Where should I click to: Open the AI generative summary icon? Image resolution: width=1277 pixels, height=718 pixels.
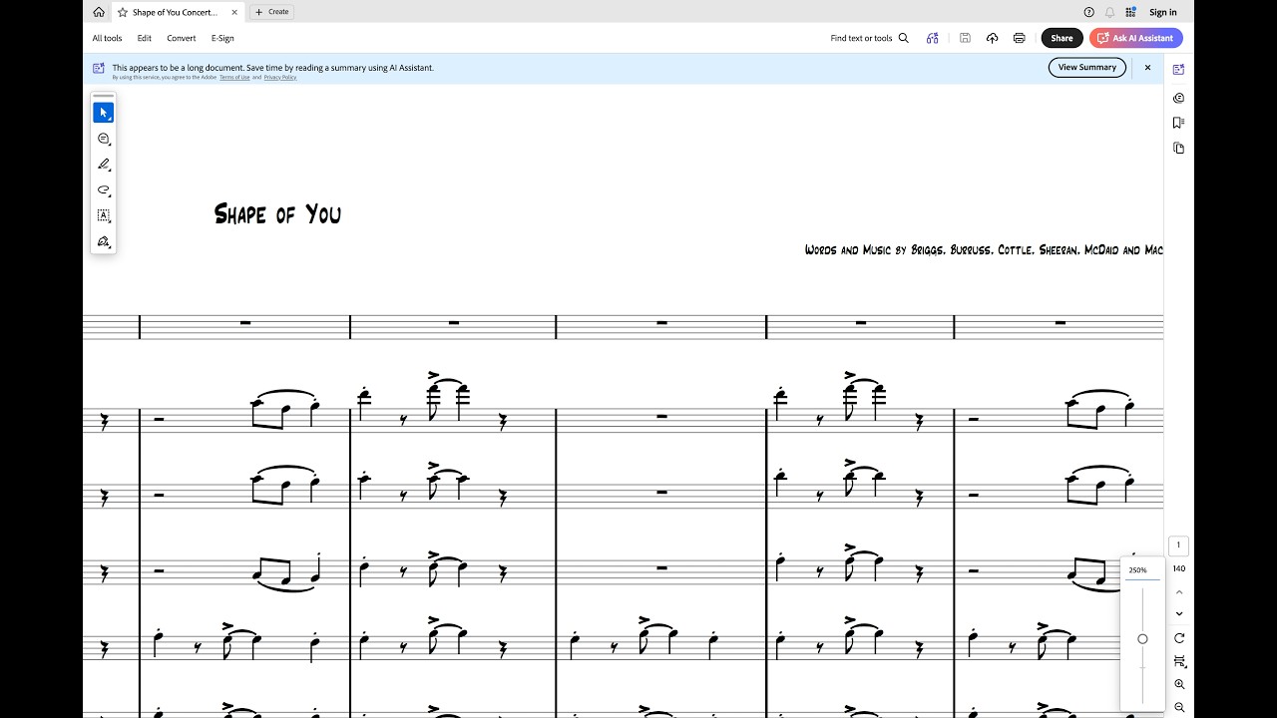pyautogui.click(x=932, y=38)
